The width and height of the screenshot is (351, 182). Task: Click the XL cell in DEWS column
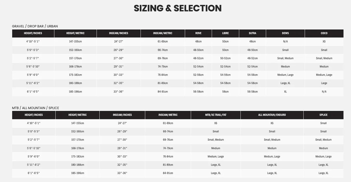tap(285, 92)
